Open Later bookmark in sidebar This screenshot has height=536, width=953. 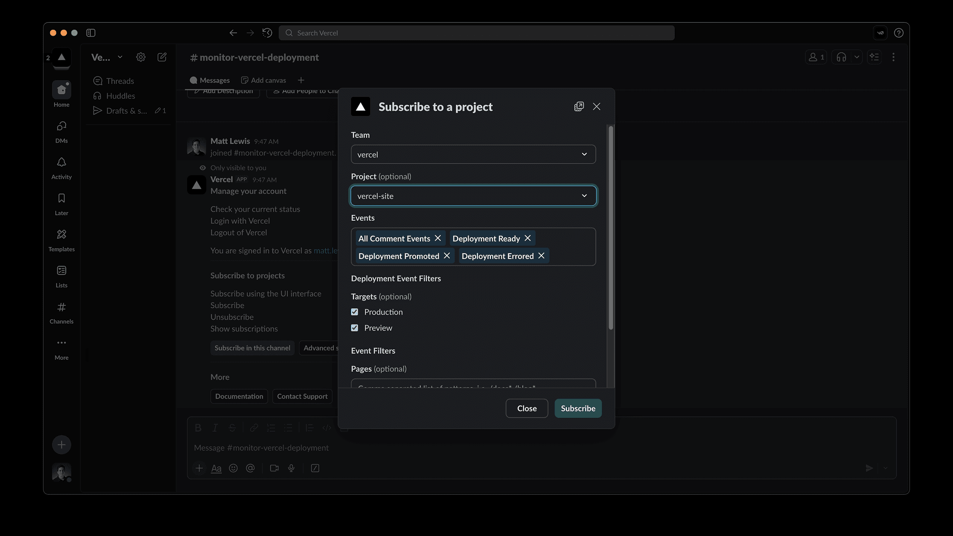tap(62, 199)
